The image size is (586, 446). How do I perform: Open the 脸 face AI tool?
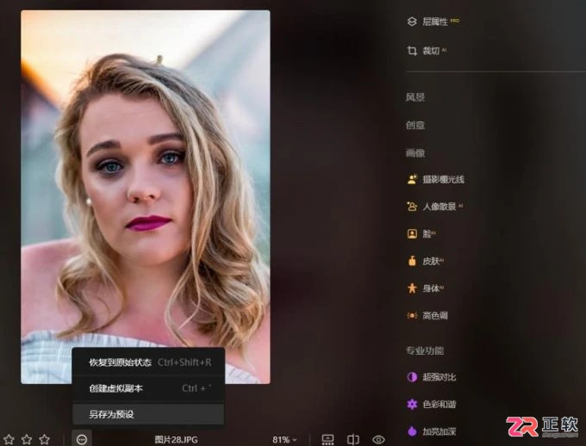coord(421,234)
